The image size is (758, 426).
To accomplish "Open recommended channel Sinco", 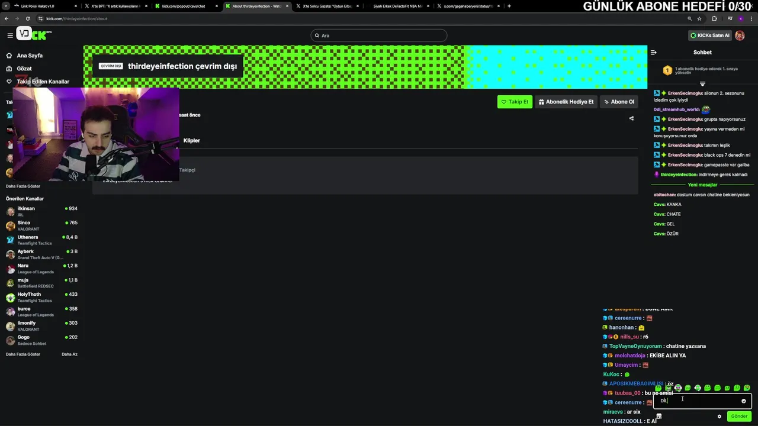I will coord(41,225).
